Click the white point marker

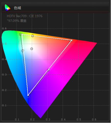(32, 49)
